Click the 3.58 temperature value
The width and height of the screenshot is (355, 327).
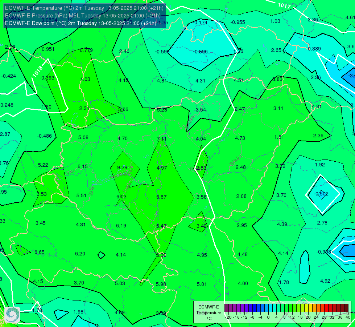202,197
